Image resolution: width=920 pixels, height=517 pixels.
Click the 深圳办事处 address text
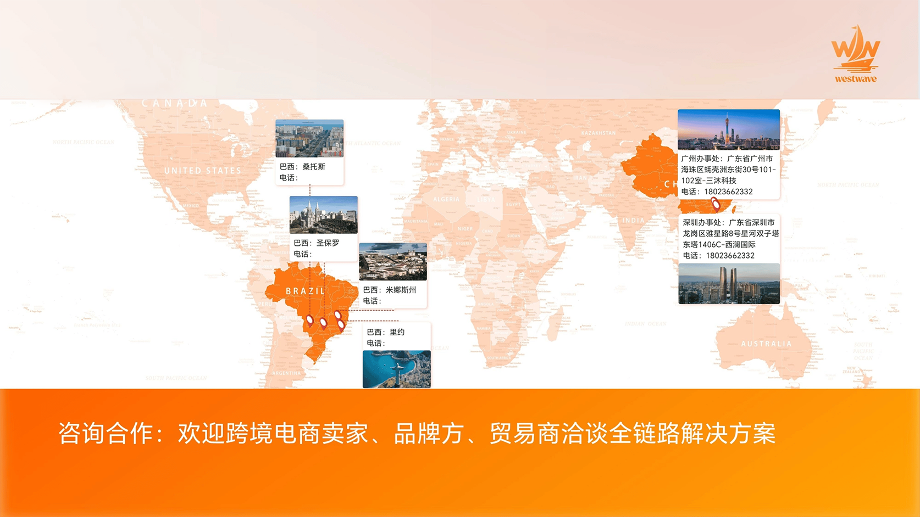[x=730, y=233]
